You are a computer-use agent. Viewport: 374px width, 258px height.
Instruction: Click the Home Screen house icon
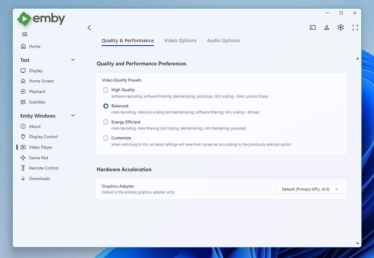[23, 81]
